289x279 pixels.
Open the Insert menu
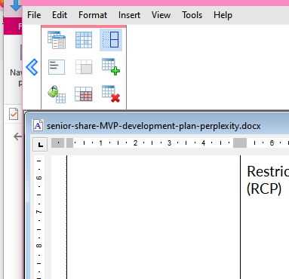pos(129,15)
